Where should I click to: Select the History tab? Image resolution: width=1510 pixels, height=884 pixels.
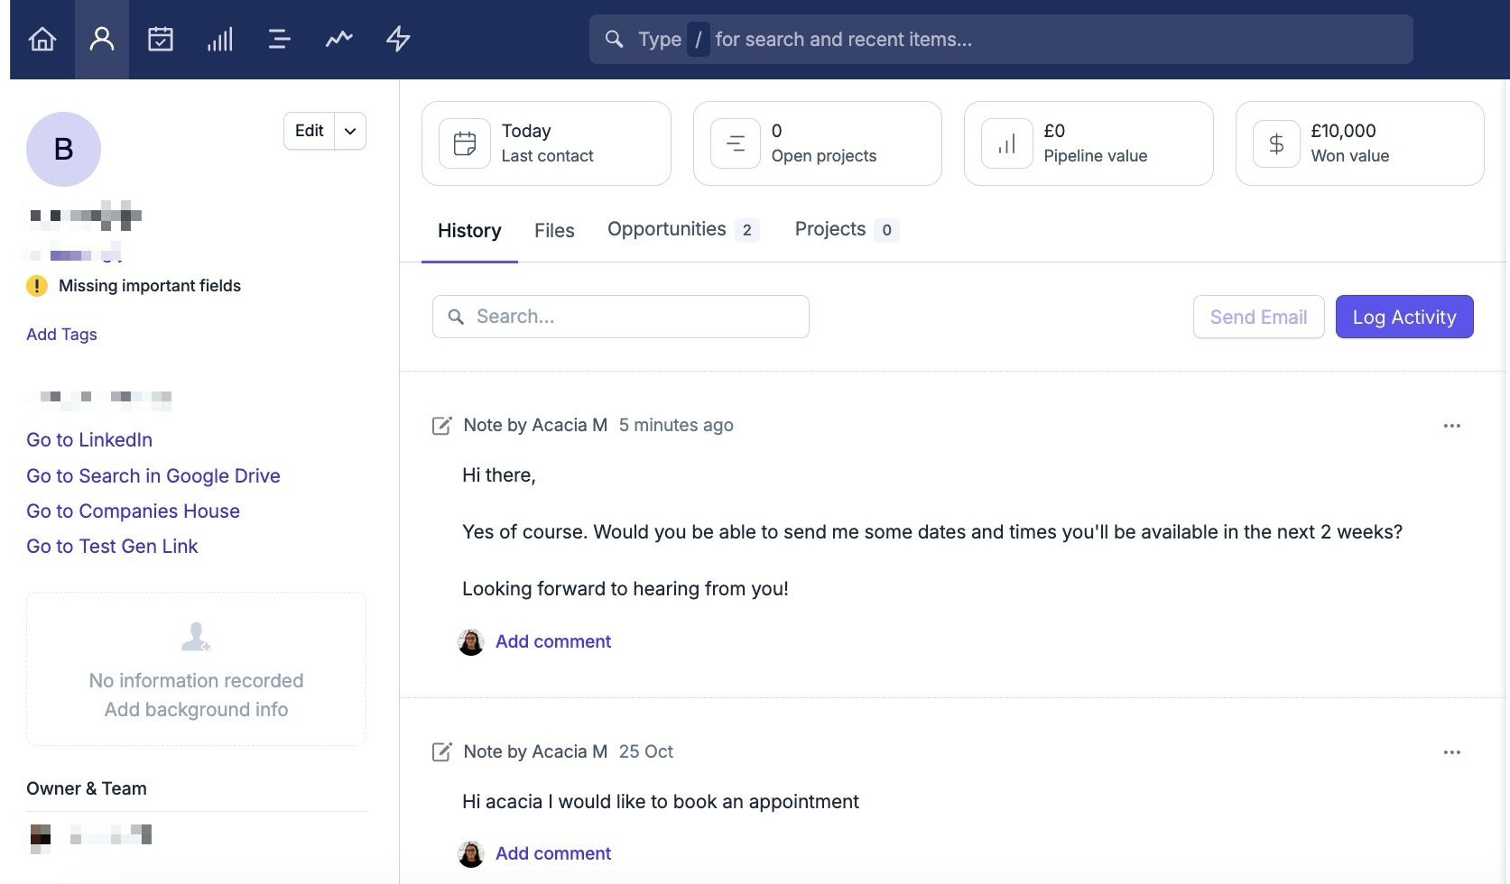pos(469,231)
